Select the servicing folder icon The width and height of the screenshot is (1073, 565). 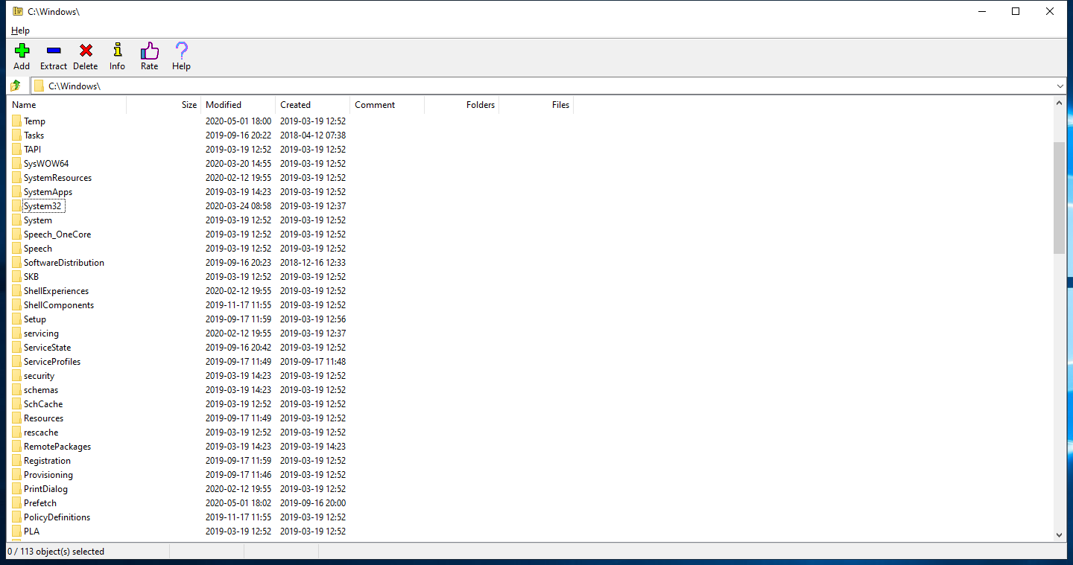tap(16, 333)
